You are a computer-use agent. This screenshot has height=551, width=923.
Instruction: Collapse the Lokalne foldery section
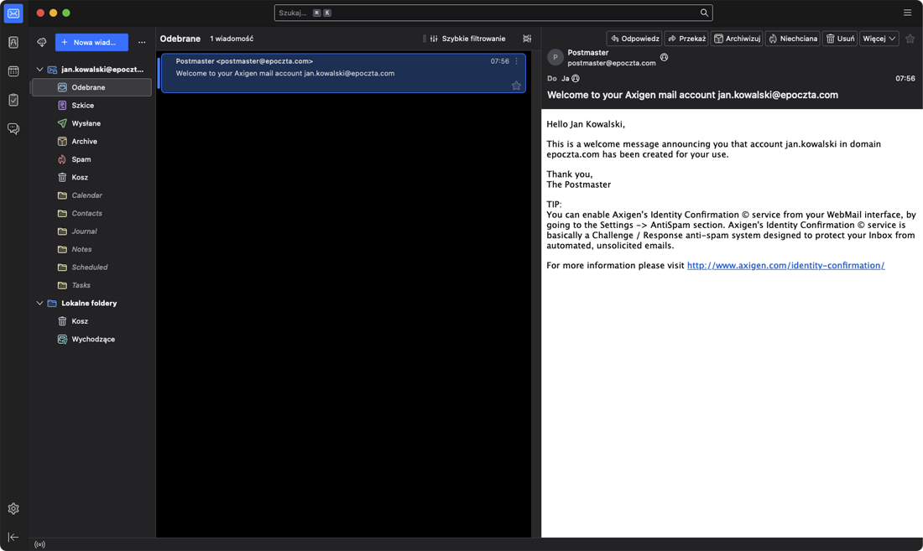pyautogui.click(x=39, y=304)
